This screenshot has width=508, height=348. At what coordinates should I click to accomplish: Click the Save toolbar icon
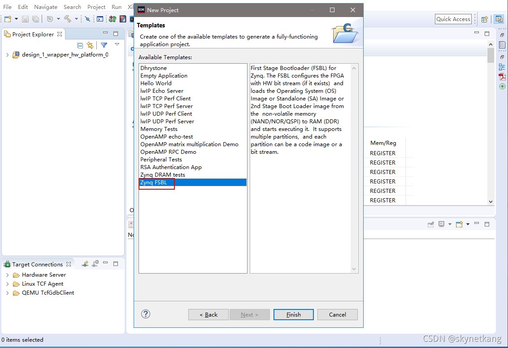(25, 19)
